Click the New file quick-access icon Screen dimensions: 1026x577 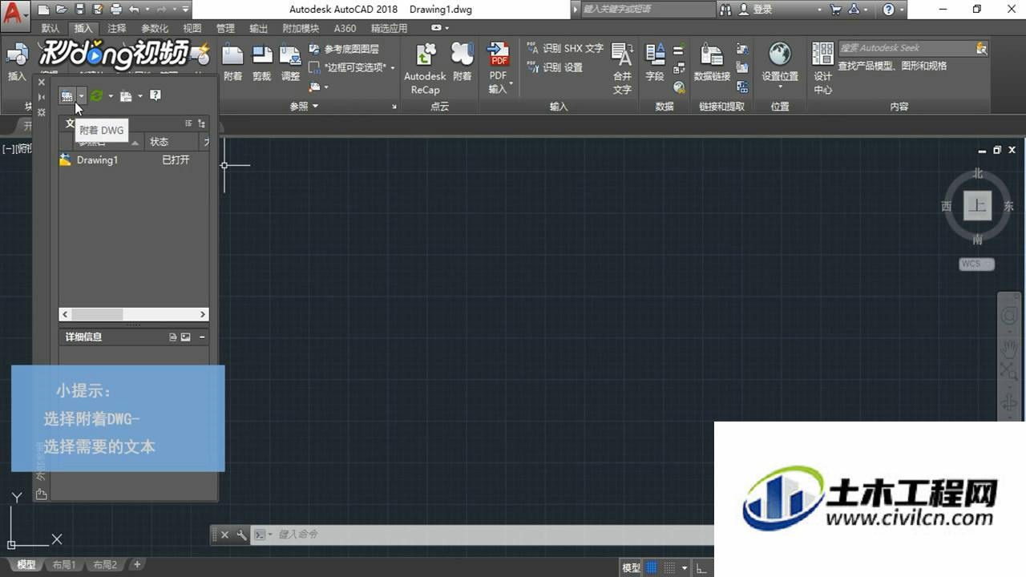(x=43, y=10)
